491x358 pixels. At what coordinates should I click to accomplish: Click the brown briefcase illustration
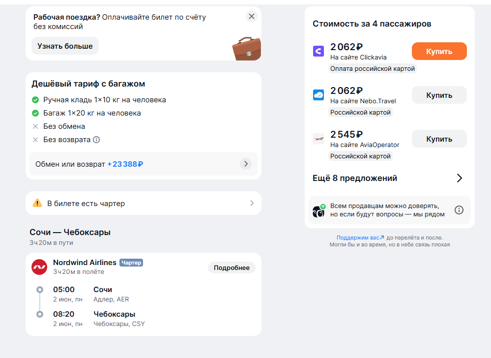pyautogui.click(x=246, y=48)
